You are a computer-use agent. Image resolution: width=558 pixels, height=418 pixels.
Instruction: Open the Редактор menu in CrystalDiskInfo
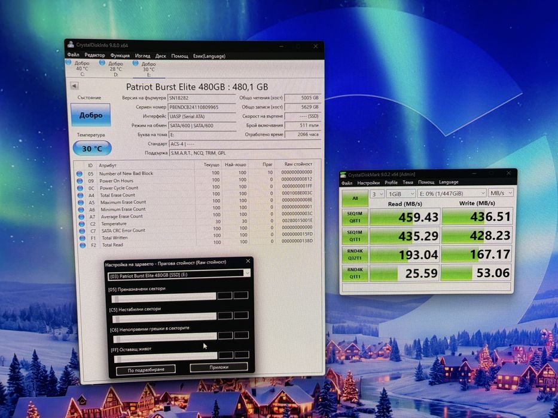[94, 55]
